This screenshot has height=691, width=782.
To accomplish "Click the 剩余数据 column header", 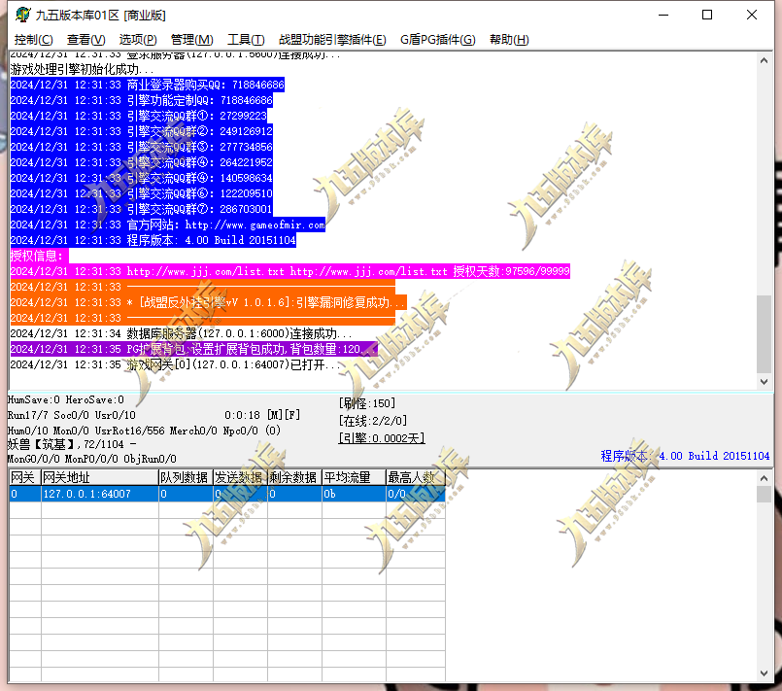I will [294, 477].
